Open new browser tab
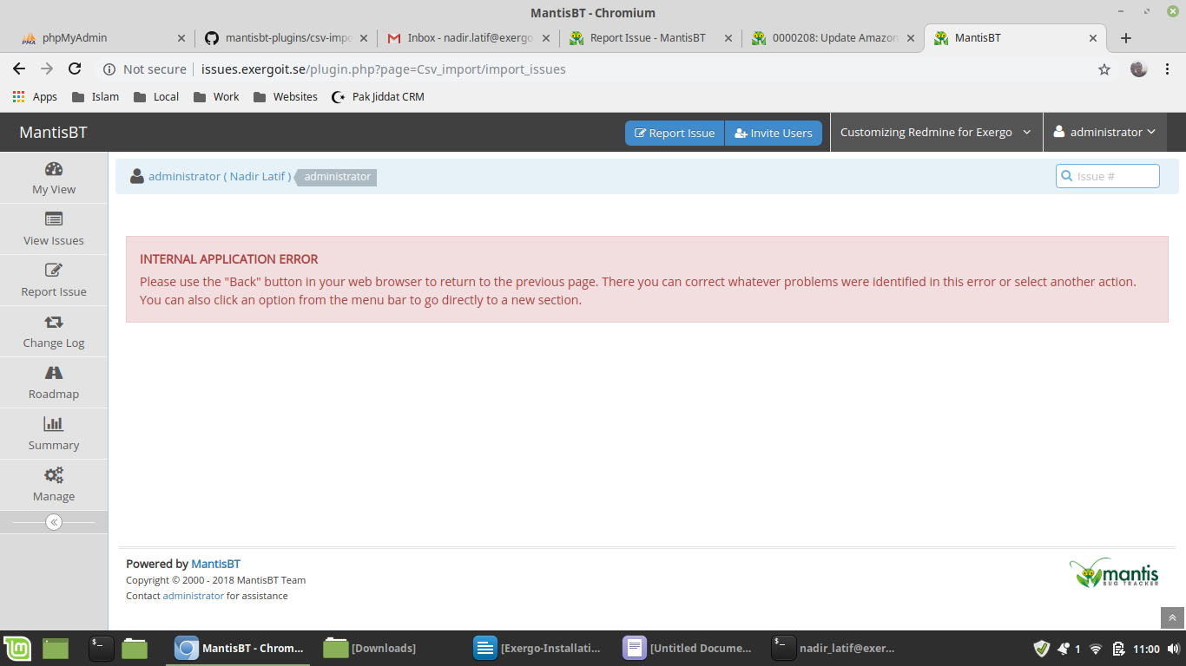This screenshot has width=1186, height=666. [1126, 38]
